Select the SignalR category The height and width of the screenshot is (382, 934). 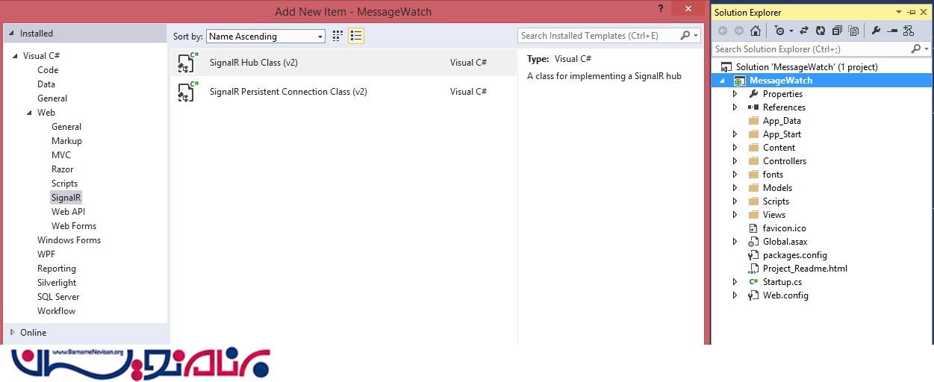[x=66, y=198]
